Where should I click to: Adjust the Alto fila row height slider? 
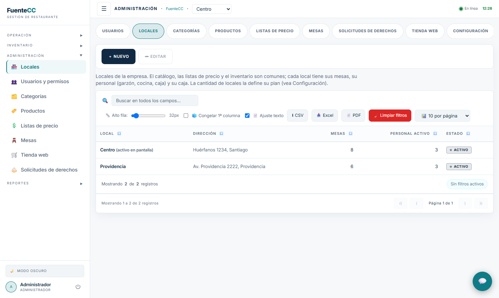point(148,116)
